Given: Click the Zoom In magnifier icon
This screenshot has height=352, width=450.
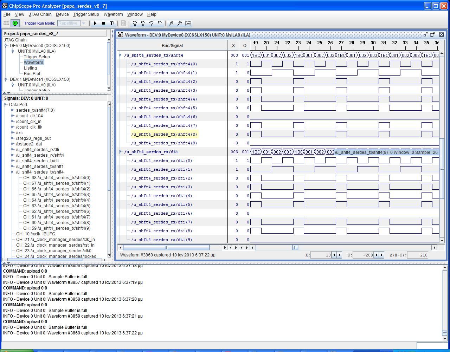Looking at the screenshot, I should [171, 23].
